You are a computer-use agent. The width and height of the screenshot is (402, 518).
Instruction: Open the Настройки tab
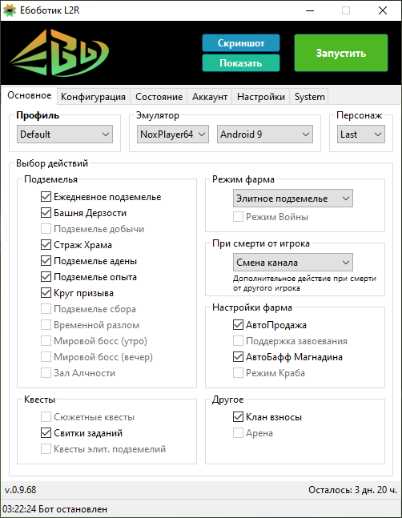[x=260, y=97]
